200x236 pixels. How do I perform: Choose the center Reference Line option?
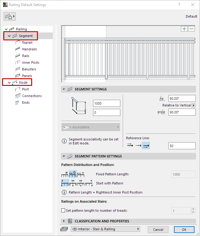pyautogui.click(x=138, y=145)
